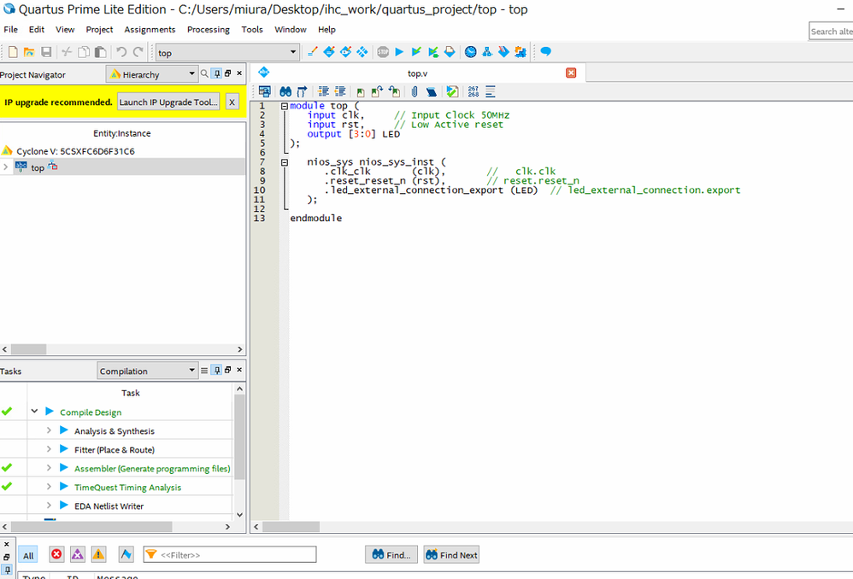This screenshot has width=853, height=579.
Task: Click the Start Compilation play icon
Action: [399, 52]
